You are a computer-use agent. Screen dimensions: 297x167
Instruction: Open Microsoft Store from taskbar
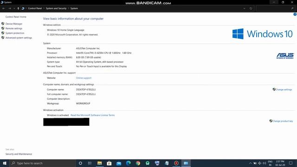click(109, 163)
